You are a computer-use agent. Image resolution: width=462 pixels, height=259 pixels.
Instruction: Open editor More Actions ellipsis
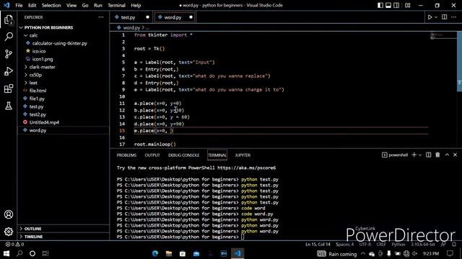point(454,17)
